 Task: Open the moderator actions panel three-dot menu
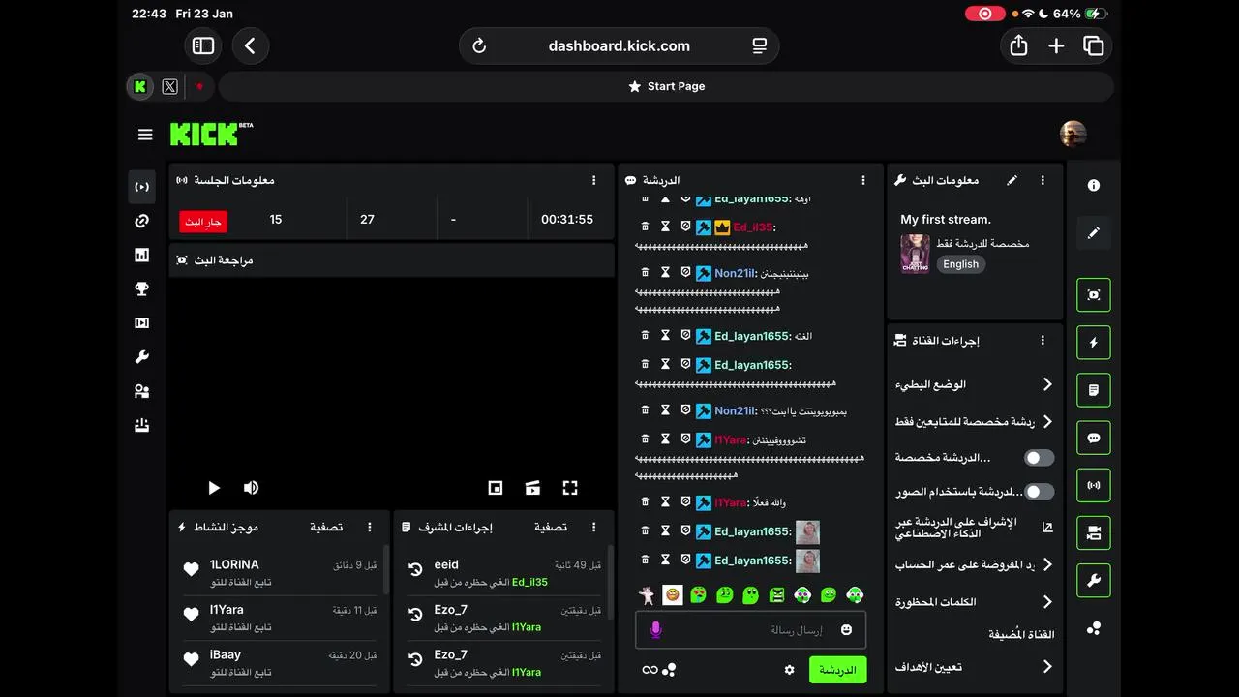593,528
